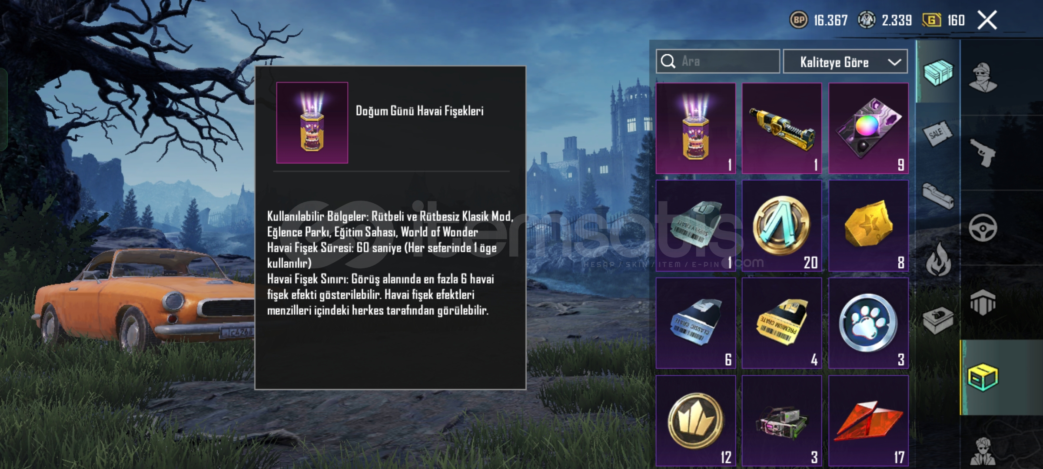Select the Premium Crate coupon item
Viewport: 1043px width, 469px height.
tap(781, 323)
